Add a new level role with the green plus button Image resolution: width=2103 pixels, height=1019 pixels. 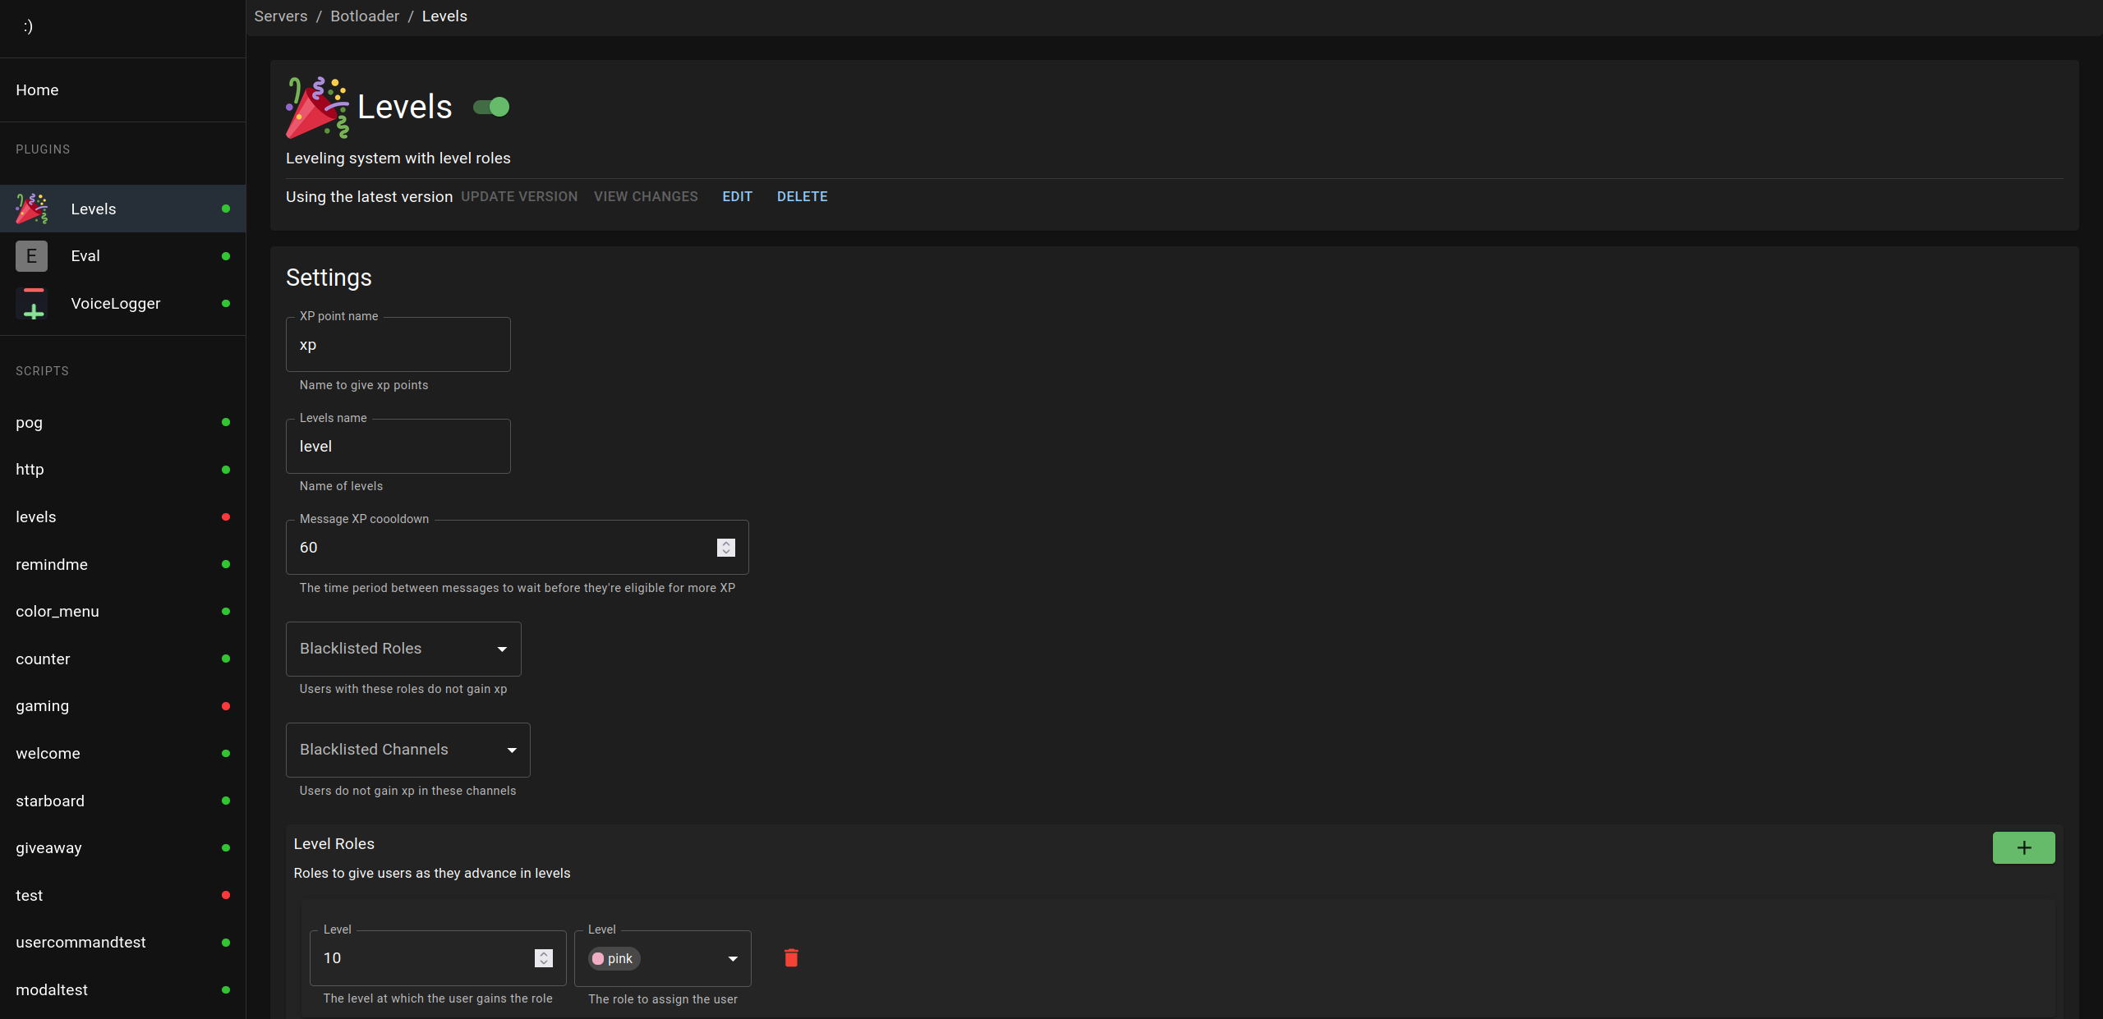[2022, 847]
